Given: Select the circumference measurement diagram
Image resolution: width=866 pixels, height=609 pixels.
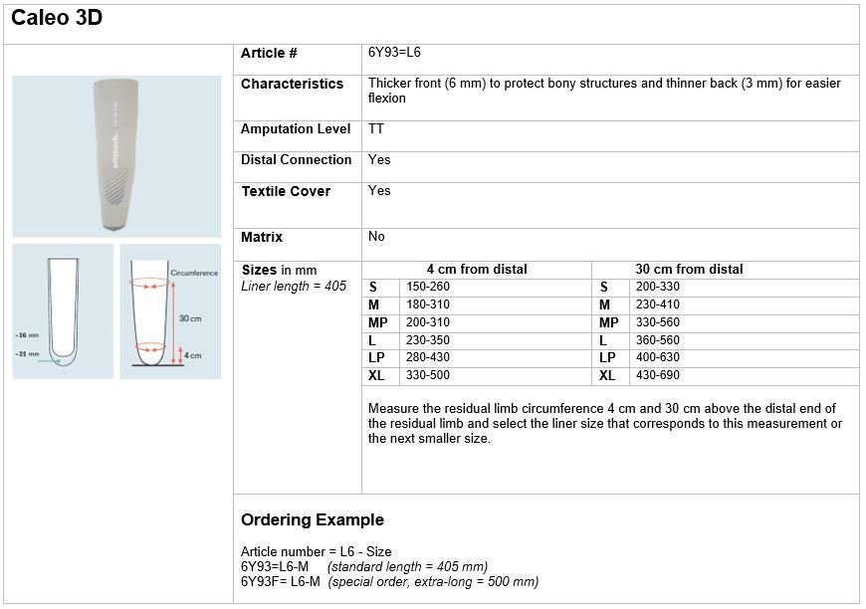Looking at the screenshot, I should tap(170, 311).
